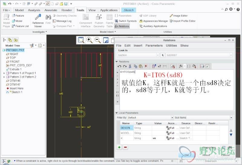Screen dimensions: 242x165
Task: Open the File menu in main ribbon
Action: point(6,10)
